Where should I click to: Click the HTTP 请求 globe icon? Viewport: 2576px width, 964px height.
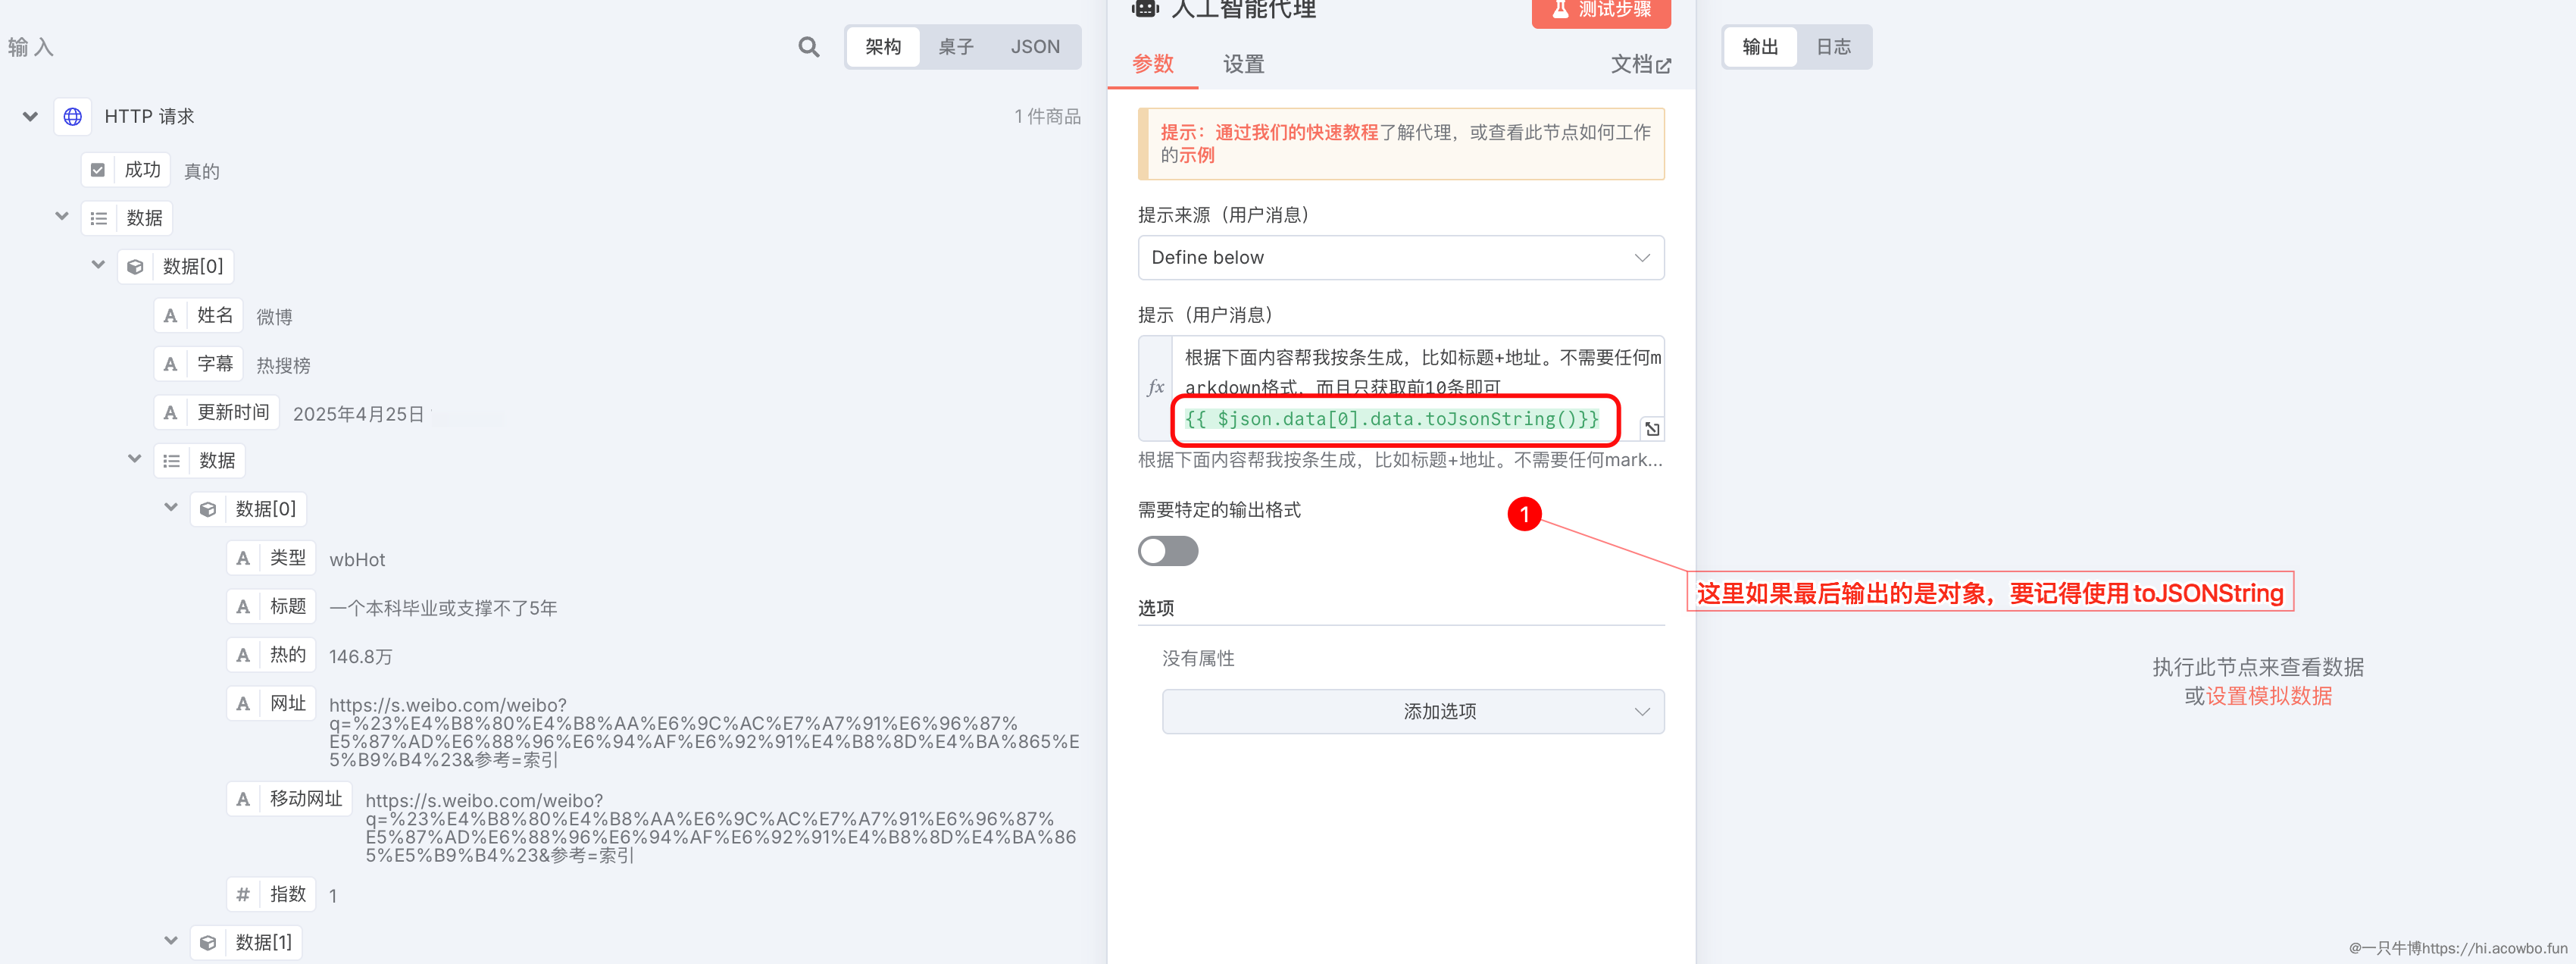click(x=73, y=117)
